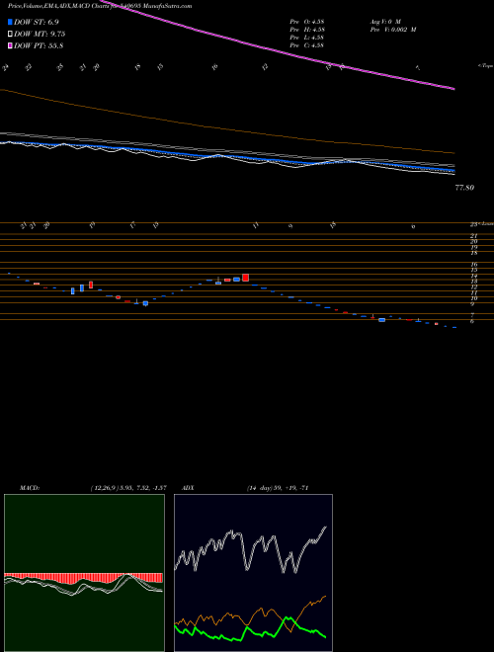The height and width of the screenshot is (652, 494).
Task: Click the 'Pre V: 0.002 M' volume text
Action: (393, 30)
